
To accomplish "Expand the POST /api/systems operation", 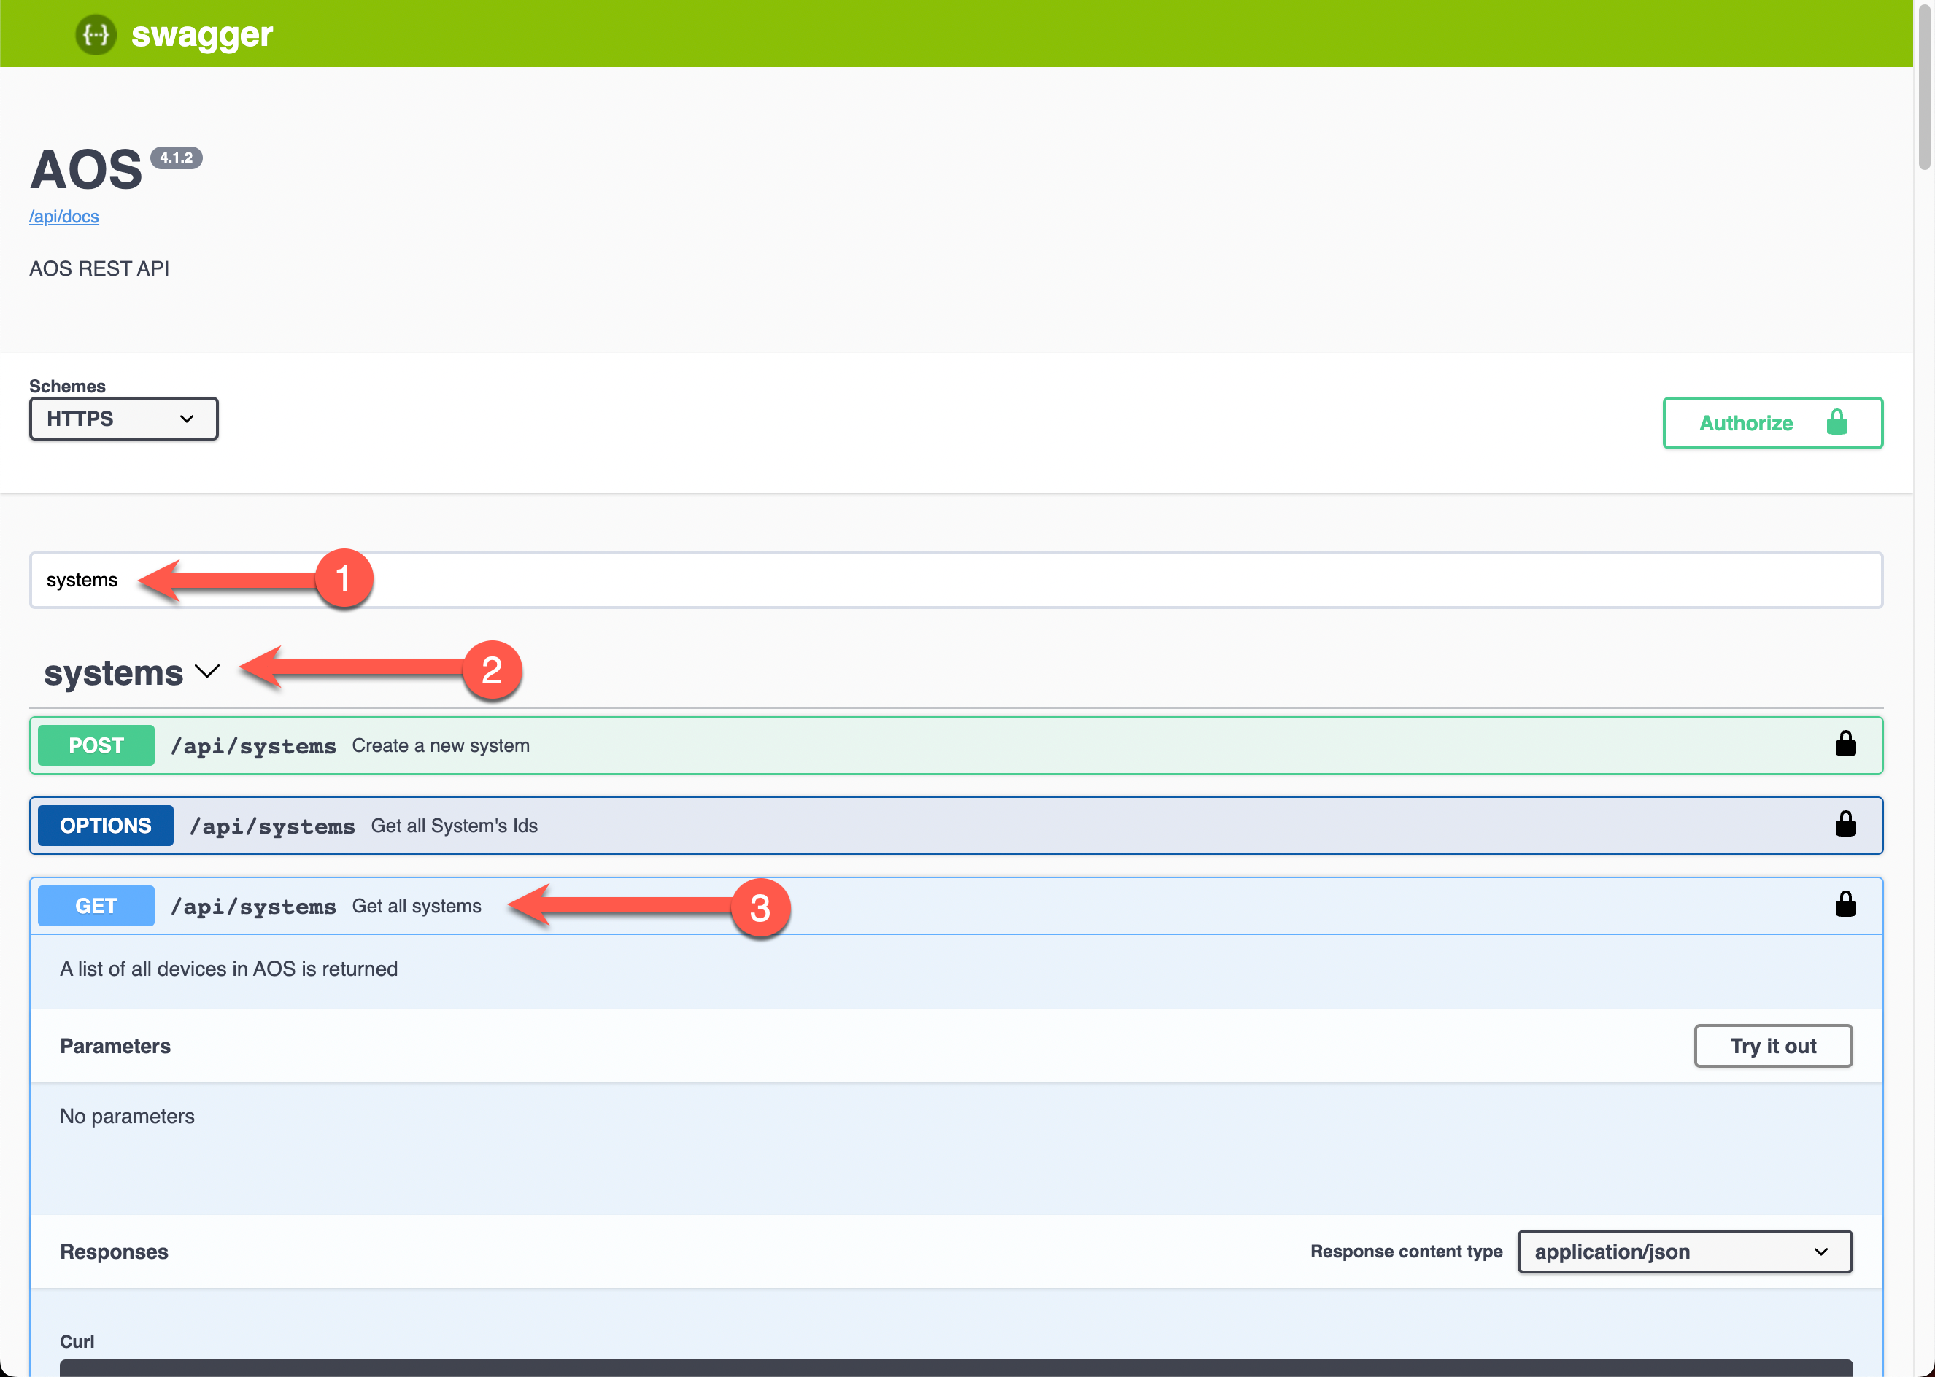I will pos(956,745).
